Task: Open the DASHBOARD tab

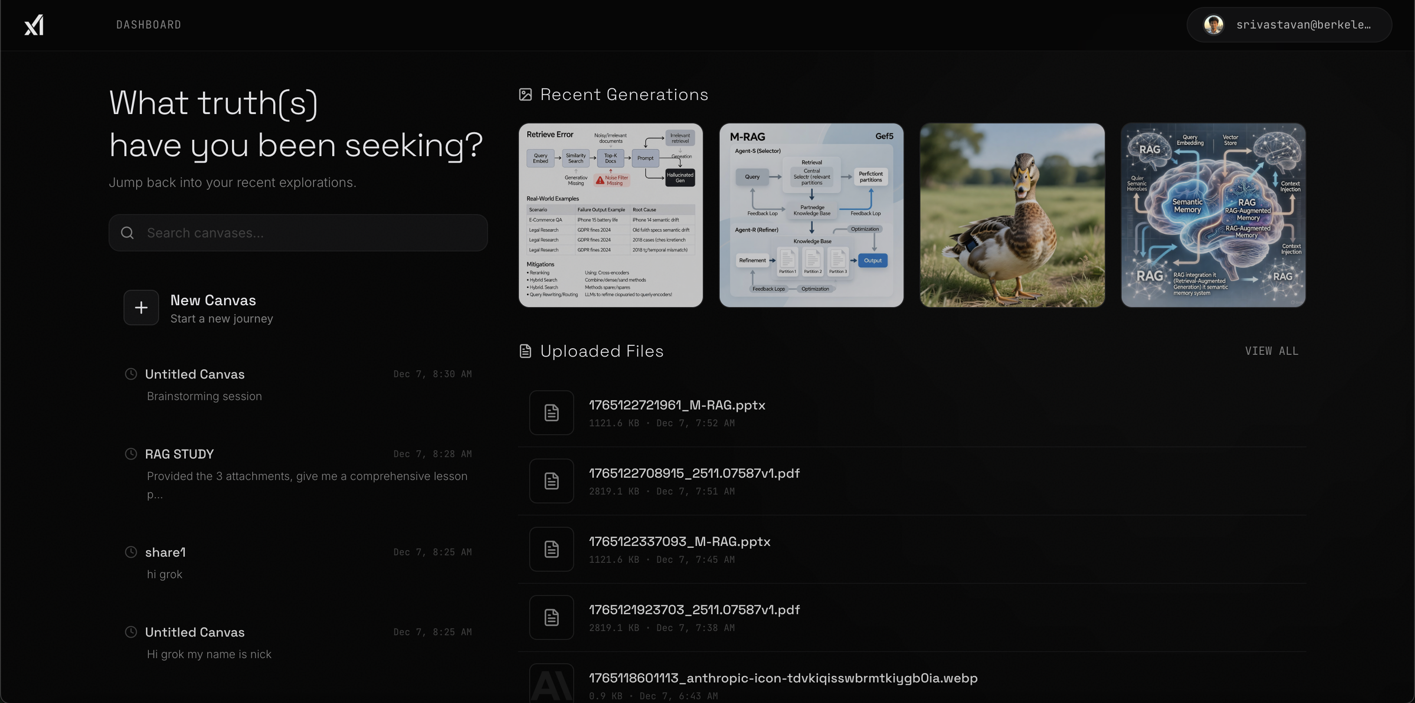Action: point(148,25)
